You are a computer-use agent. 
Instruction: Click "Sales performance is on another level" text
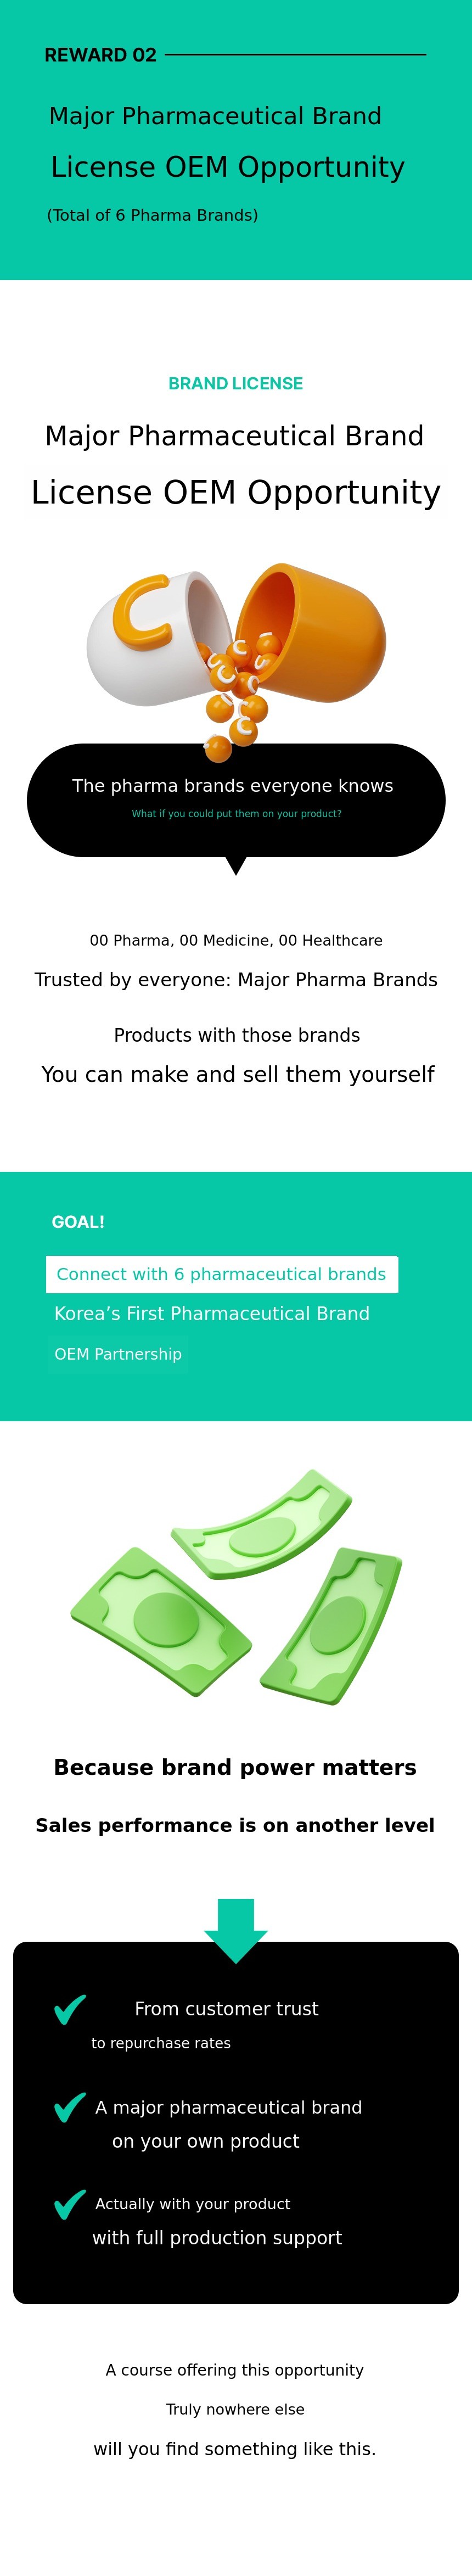pyautogui.click(x=235, y=1825)
